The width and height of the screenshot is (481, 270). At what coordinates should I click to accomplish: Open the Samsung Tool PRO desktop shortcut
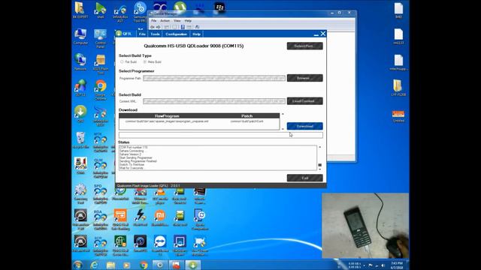pos(141,12)
